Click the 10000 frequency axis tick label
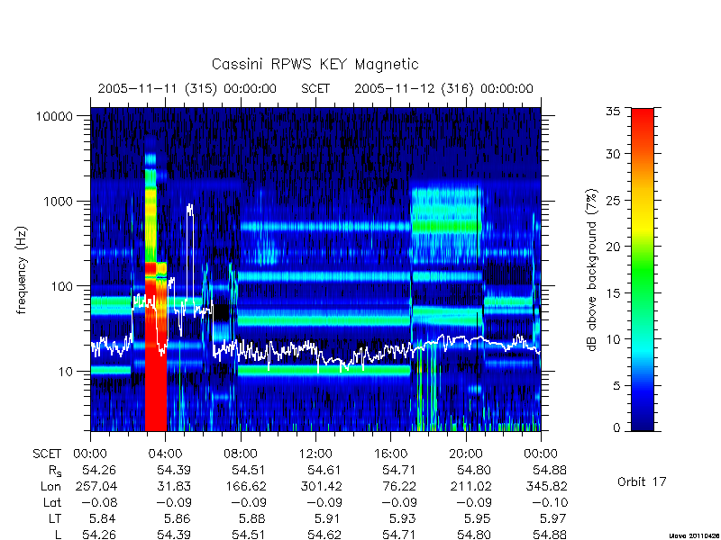This screenshot has width=721, height=540. click(x=54, y=117)
